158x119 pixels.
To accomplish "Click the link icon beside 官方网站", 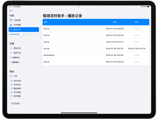I will coord(11,92).
